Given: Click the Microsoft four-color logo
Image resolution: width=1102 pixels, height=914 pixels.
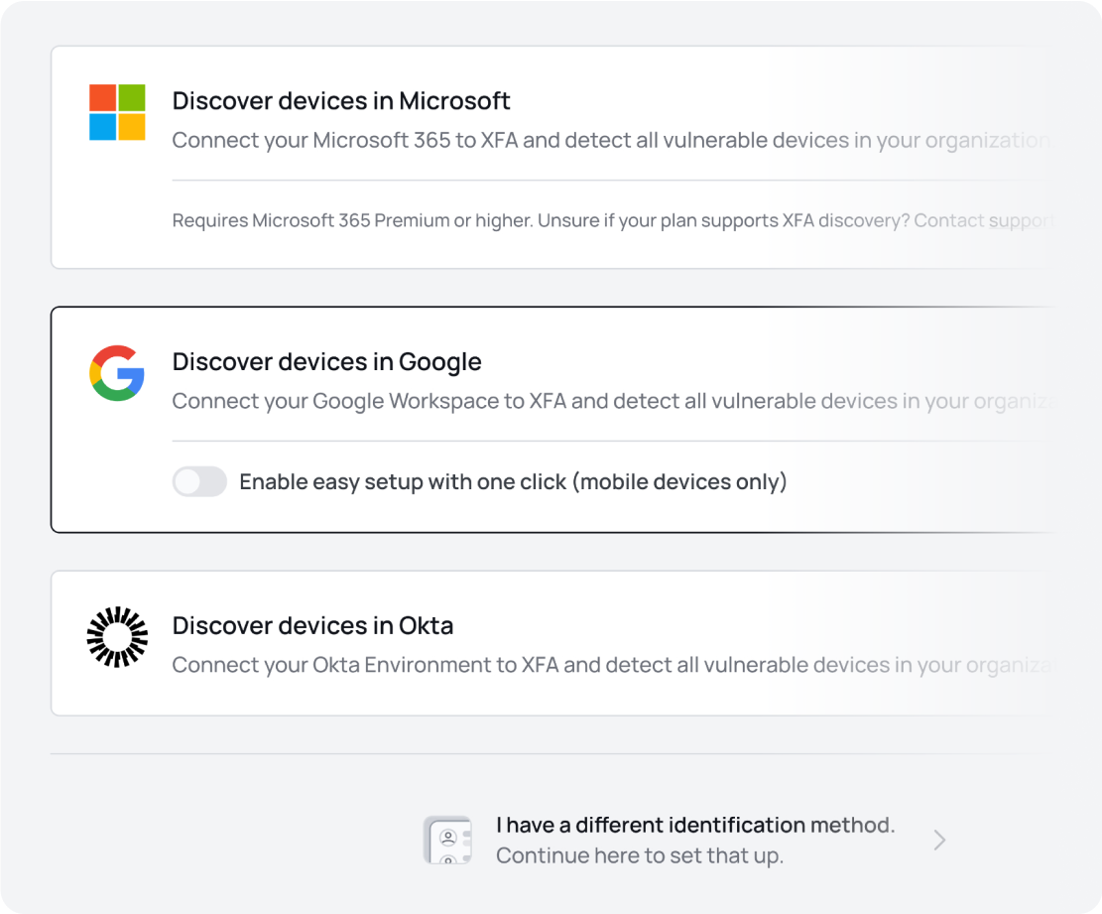Looking at the screenshot, I should pos(117,112).
